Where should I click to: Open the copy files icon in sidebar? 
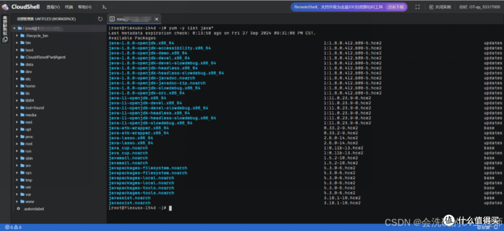point(5,40)
